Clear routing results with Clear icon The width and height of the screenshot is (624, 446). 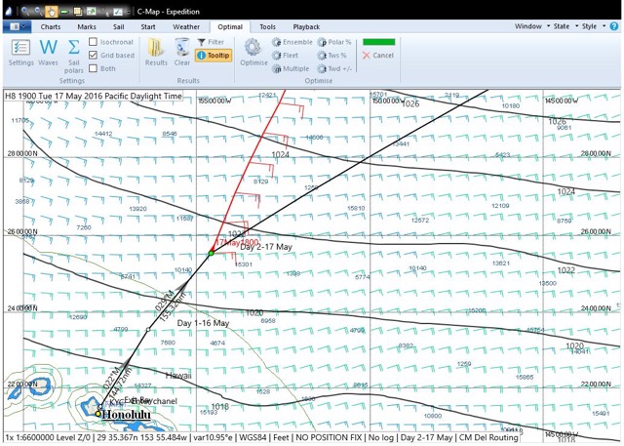pos(182,51)
